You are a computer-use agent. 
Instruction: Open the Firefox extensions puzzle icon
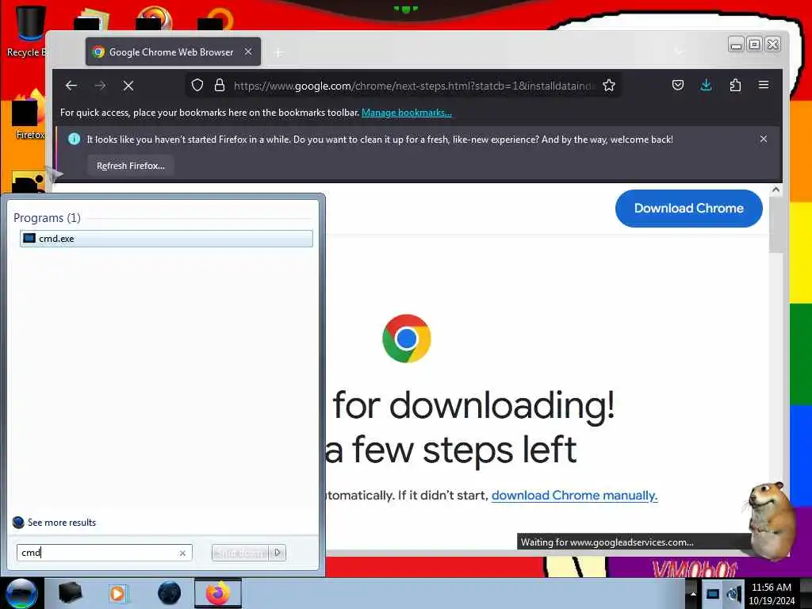coord(735,85)
